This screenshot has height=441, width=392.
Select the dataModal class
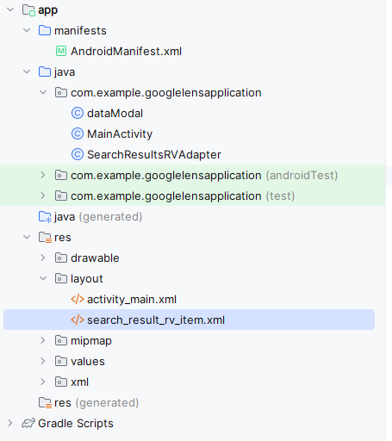pyautogui.click(x=115, y=114)
